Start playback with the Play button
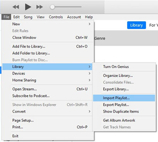Screen dimensions: 158x142 pyautogui.click(x=28, y=7)
